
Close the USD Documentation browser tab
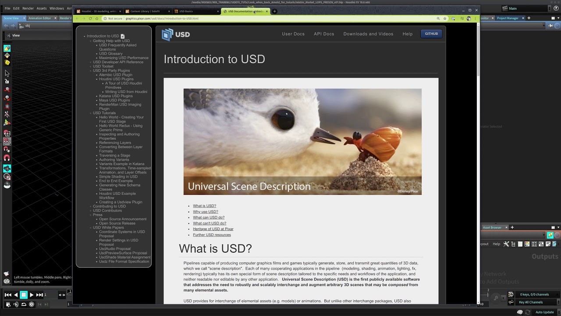[266, 11]
